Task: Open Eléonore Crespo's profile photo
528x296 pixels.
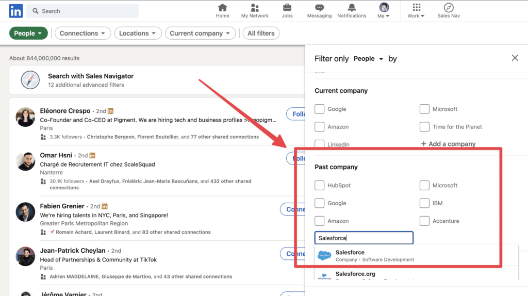Action: pos(25,117)
